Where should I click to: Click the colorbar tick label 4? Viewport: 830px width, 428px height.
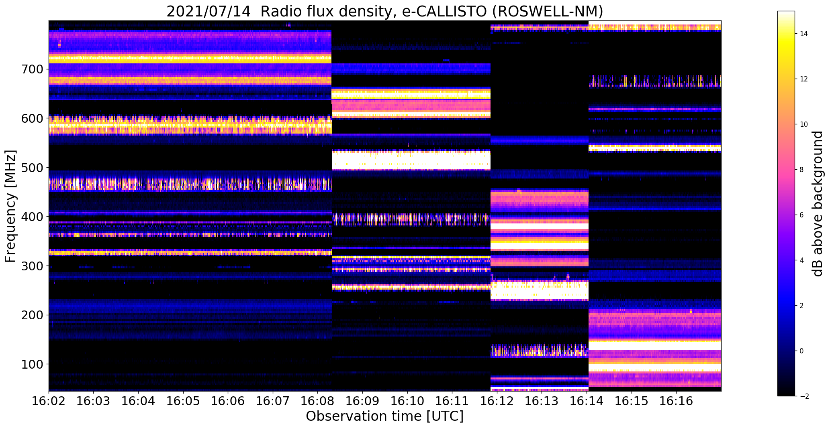pos(802,260)
